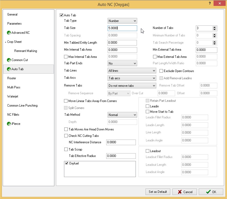Enable the Exclude Open Contours option
The height and width of the screenshot is (199, 227).
tap(161, 71)
